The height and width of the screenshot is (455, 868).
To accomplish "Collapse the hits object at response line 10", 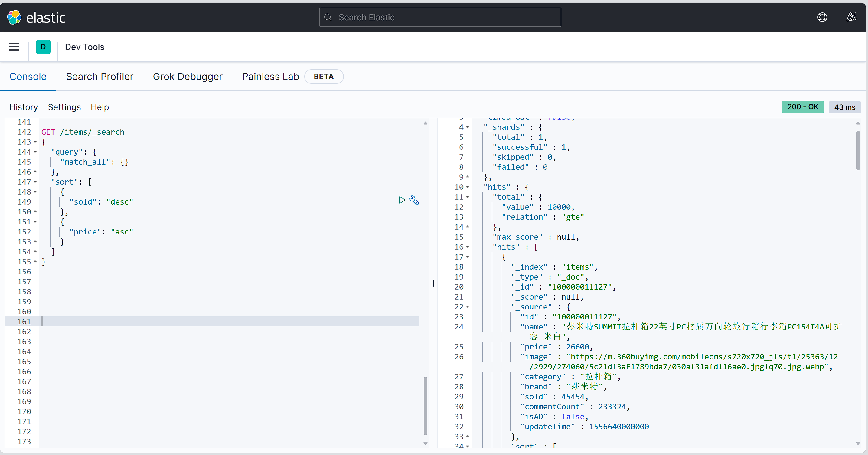I will click(468, 187).
